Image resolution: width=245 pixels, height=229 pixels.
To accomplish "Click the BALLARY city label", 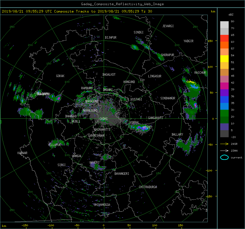I will pos(177,135).
